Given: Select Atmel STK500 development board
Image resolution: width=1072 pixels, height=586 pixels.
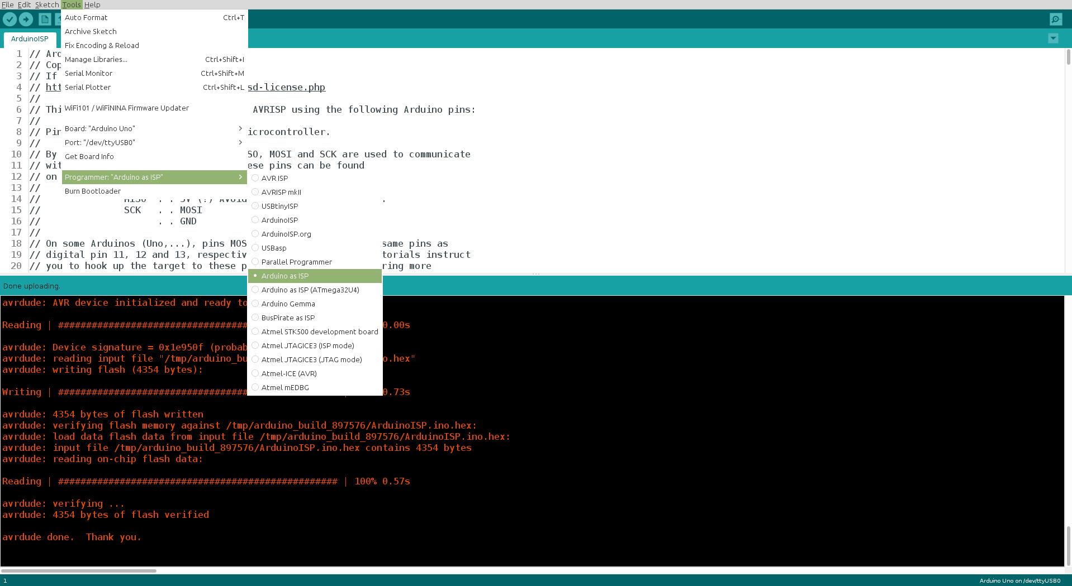Looking at the screenshot, I should click(x=315, y=332).
